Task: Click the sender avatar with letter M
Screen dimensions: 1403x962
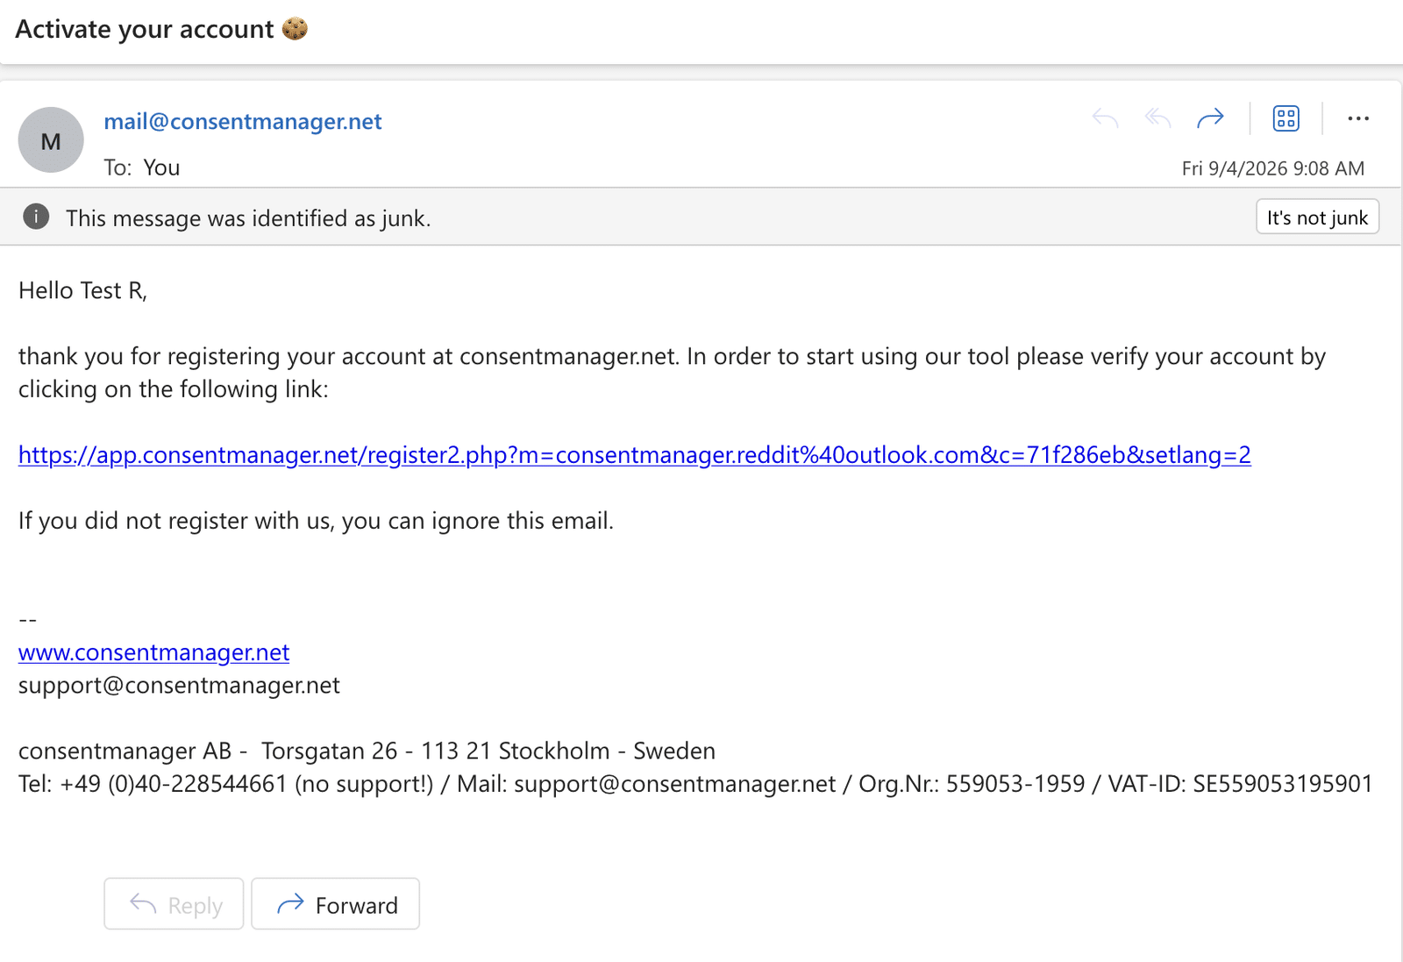Action: 51,140
